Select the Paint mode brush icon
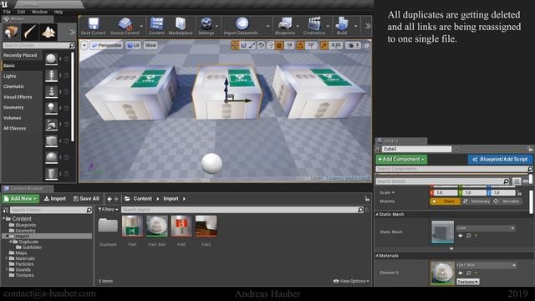This screenshot has width=535, height=301. [x=30, y=32]
